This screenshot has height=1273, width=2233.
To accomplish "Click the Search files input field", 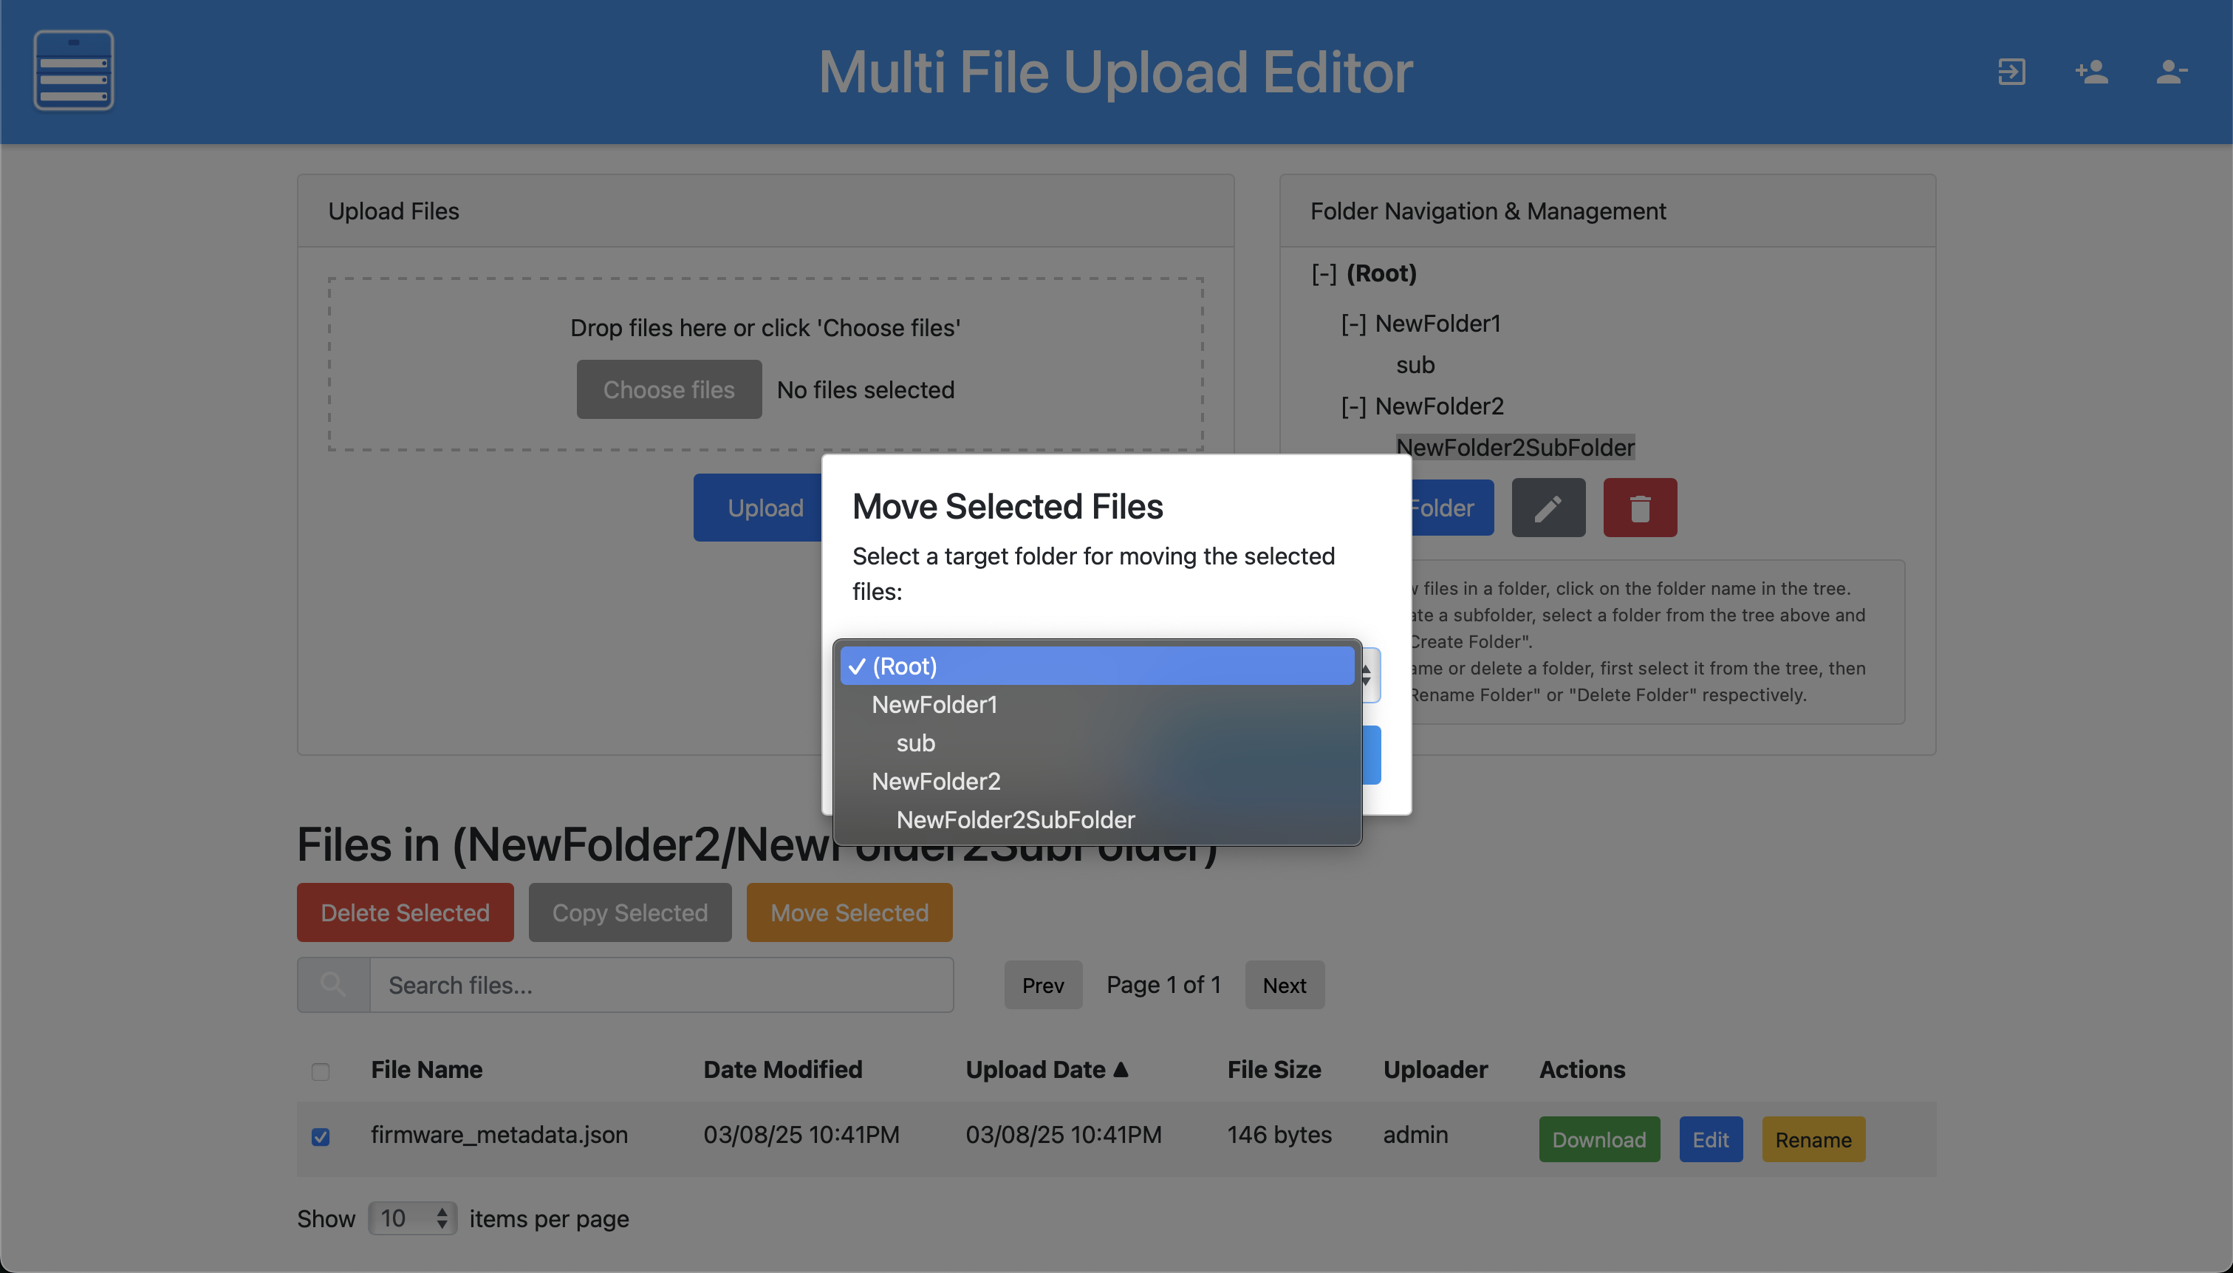I will tap(660, 986).
